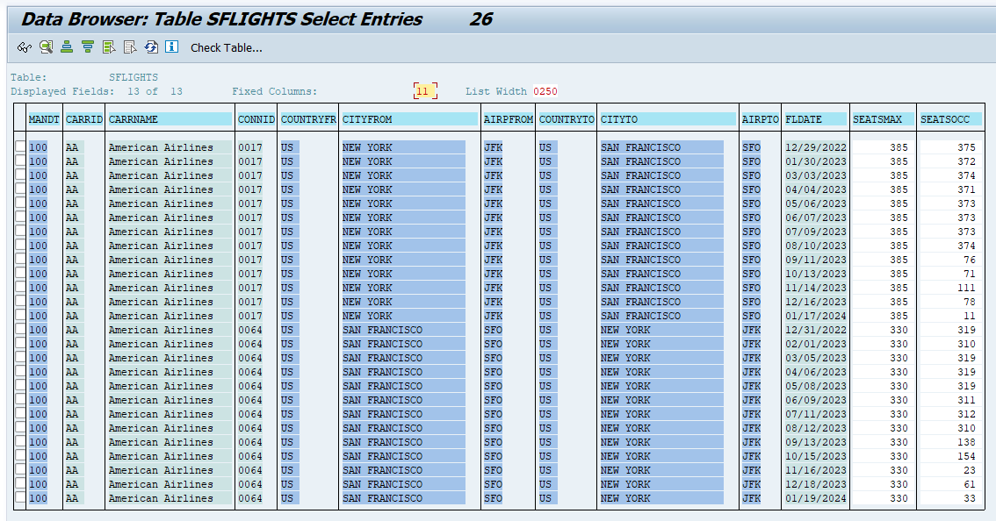Viewport: 996px width, 521px height.
Task: Open the Choose details magnifier icon
Action: [46, 47]
